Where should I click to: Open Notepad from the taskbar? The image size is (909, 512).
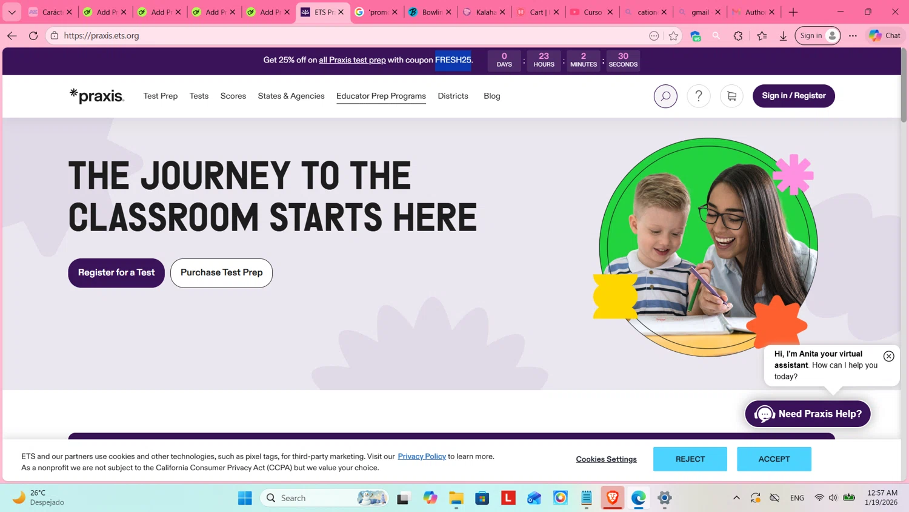(x=587, y=498)
